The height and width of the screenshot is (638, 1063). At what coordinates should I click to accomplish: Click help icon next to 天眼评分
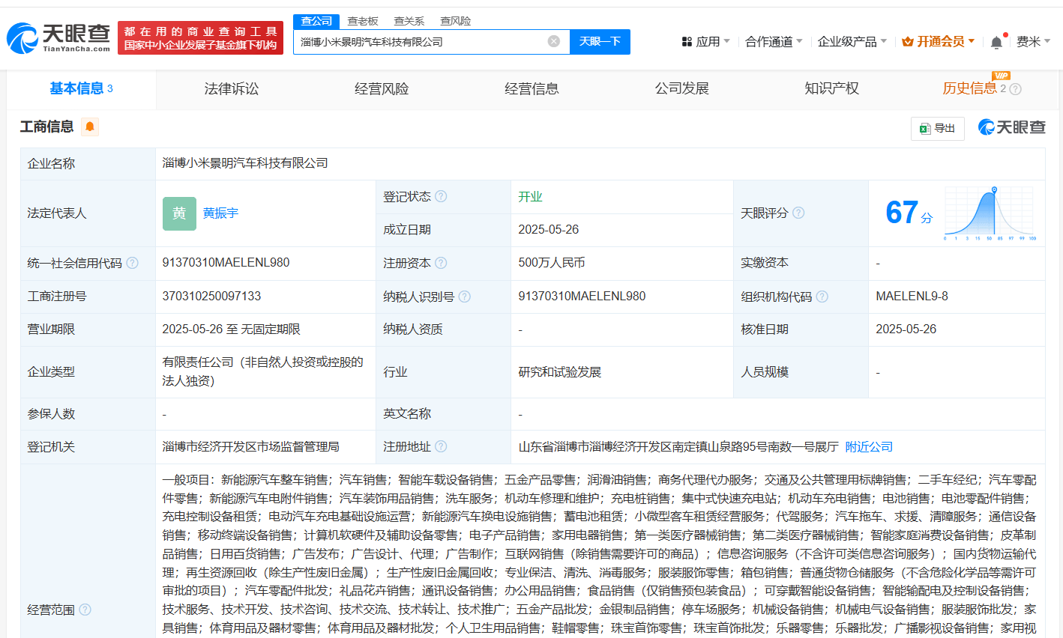[x=798, y=213]
